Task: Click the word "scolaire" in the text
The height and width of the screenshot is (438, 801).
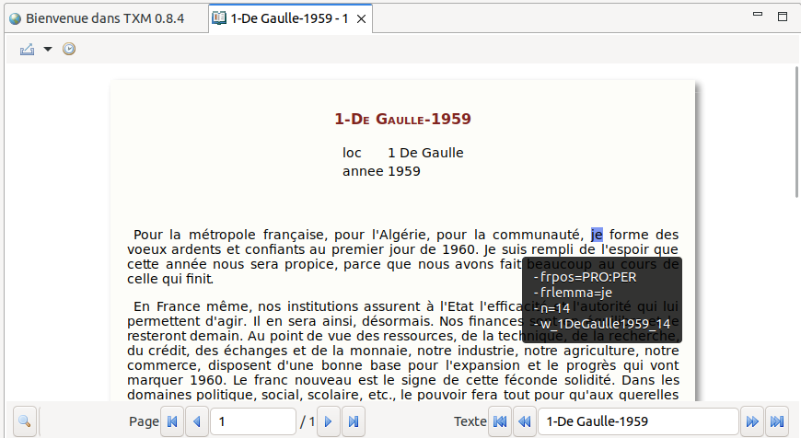Action: [x=334, y=395]
